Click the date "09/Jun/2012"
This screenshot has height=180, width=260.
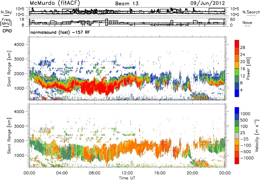[x=208, y=3]
